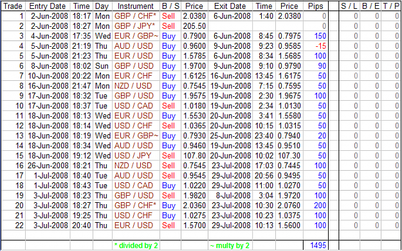Select exit time 17:03
This screenshot has width=402, height=251.
264,166
